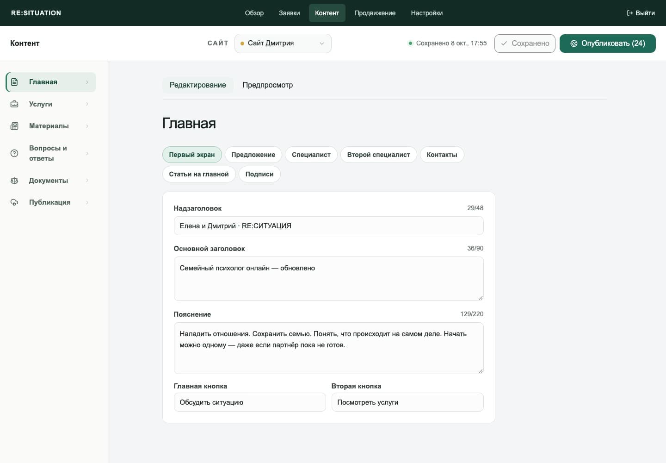
Task: Open the Сайт Дмитрия site dropdown
Action: 283,44
